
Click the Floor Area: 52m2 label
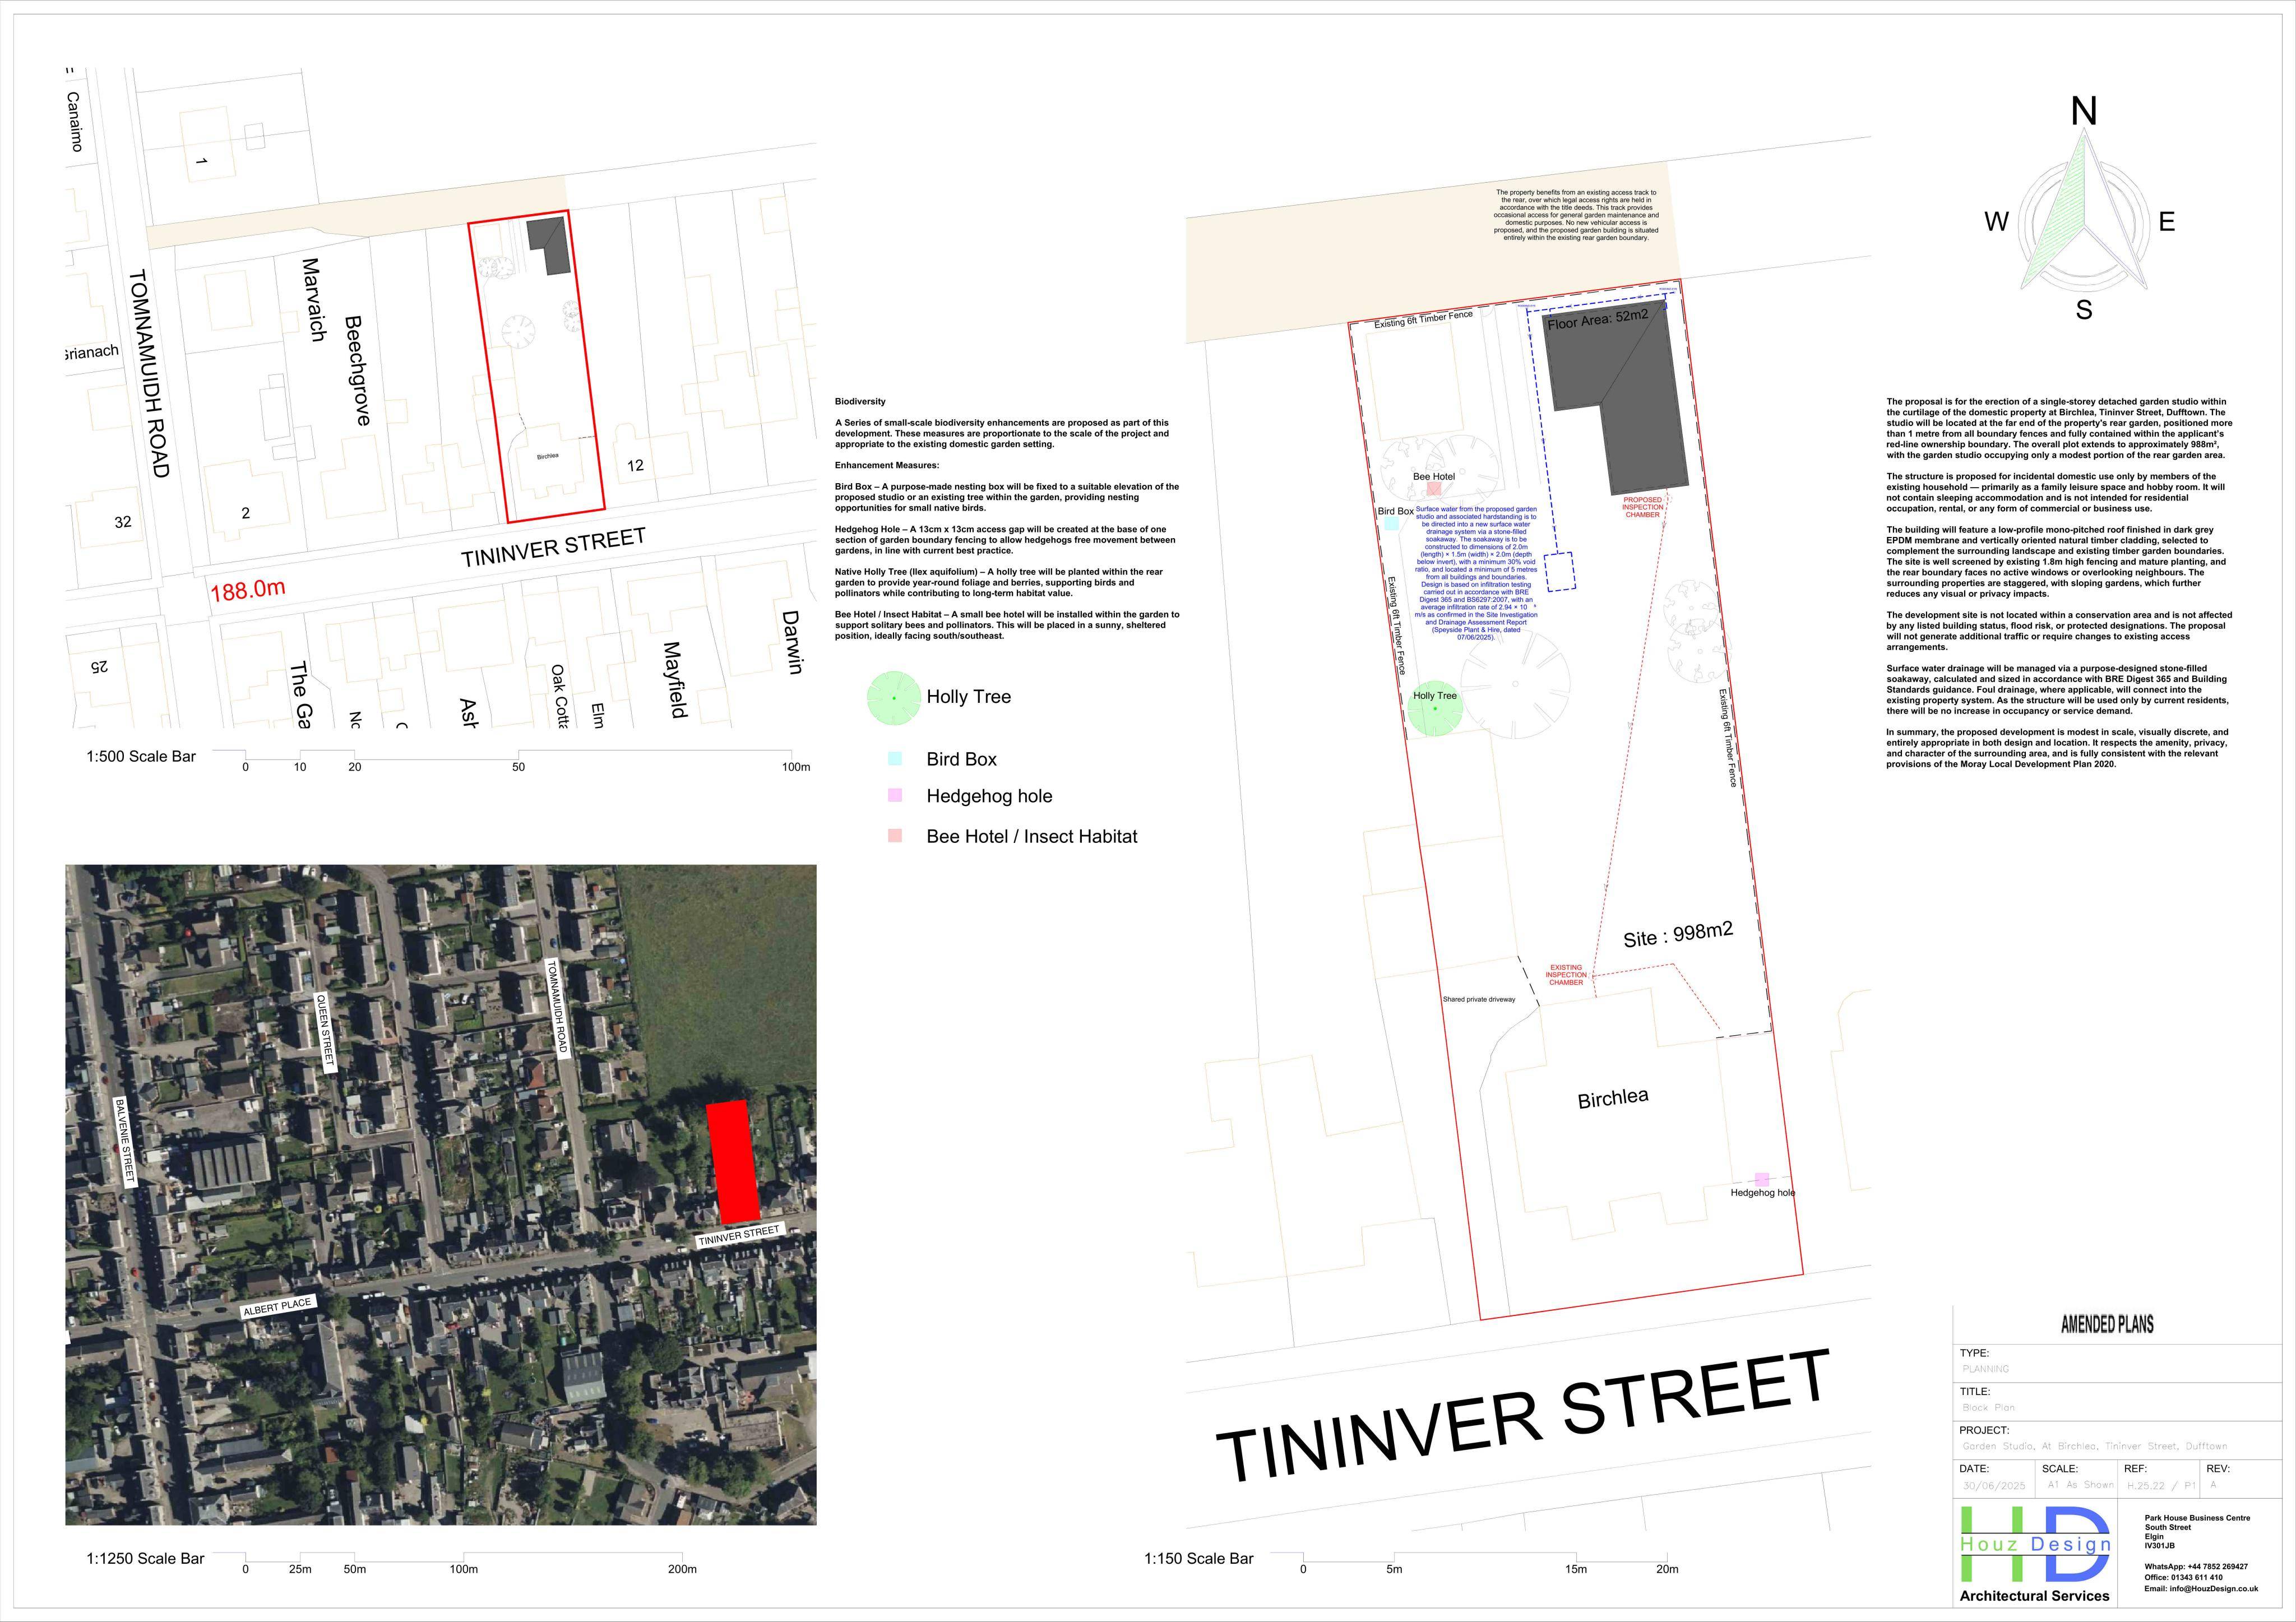coord(1598,320)
